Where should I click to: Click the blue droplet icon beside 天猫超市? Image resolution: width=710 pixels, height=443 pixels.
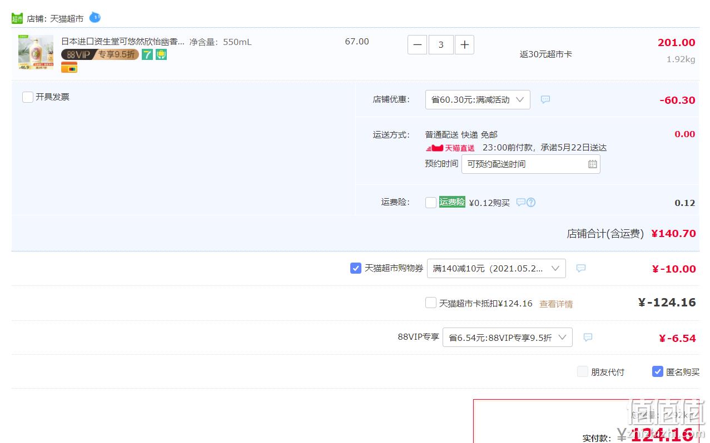click(95, 17)
